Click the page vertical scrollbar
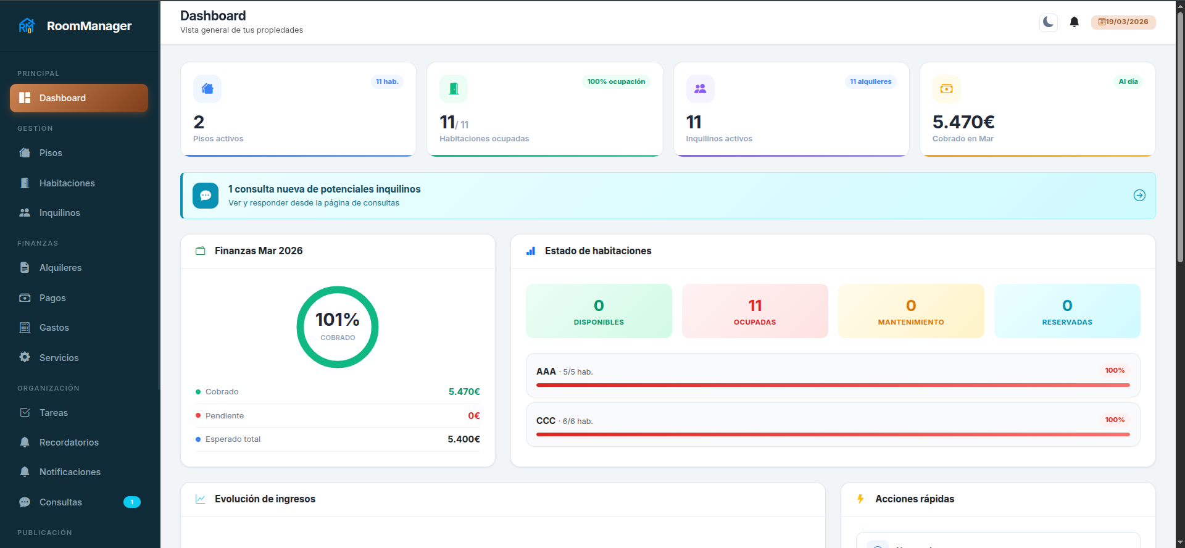Screen dimensions: 1185x548 [1180, 136]
